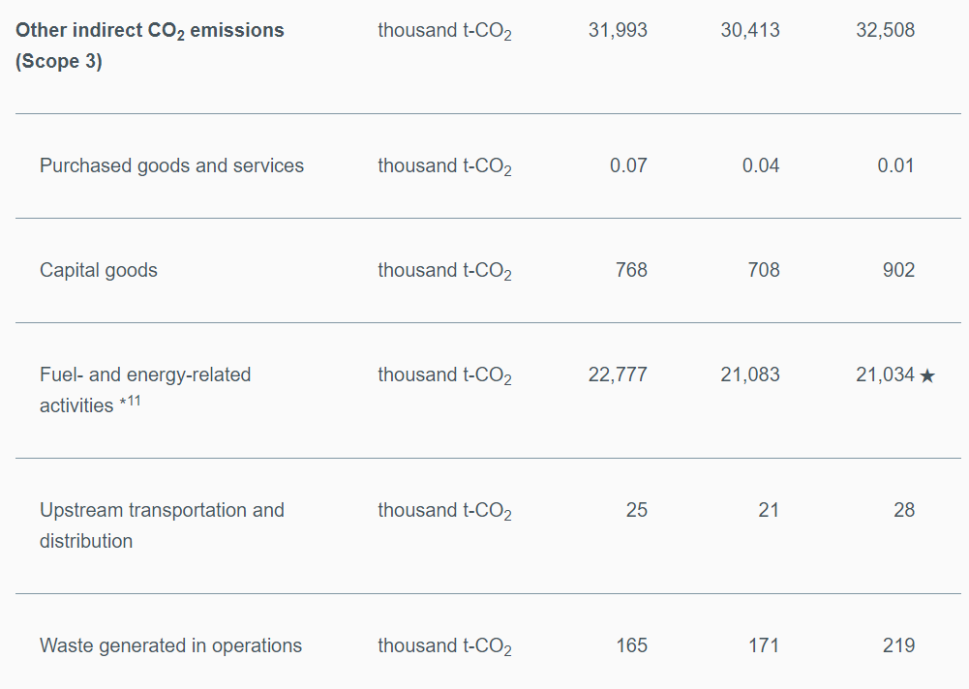Select the Capital goods value 768
This screenshot has width=969, height=689.
coord(631,270)
